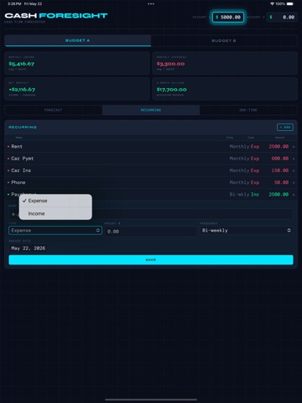302x403 pixels.
Task: Open the Bi-weekly frequency dropdown
Action: point(247,230)
